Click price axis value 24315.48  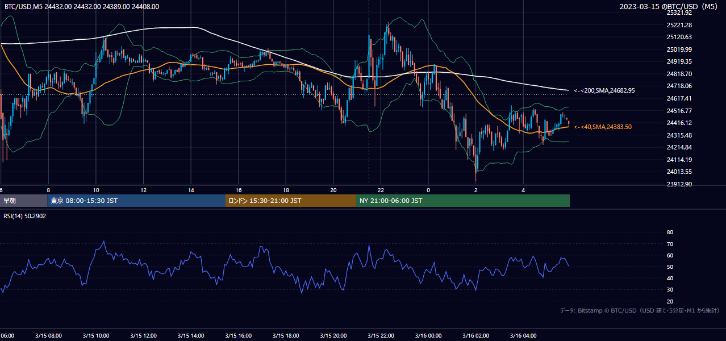click(679, 135)
